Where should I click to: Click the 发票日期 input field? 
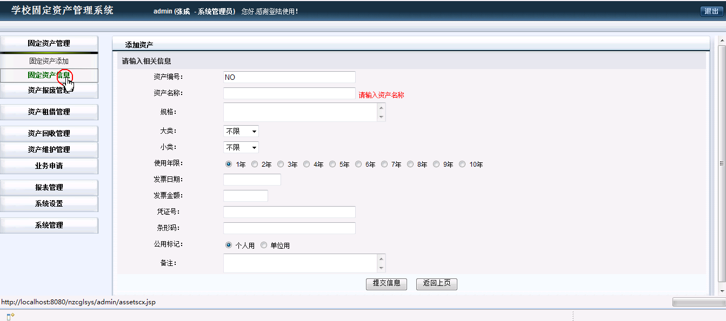pos(252,180)
